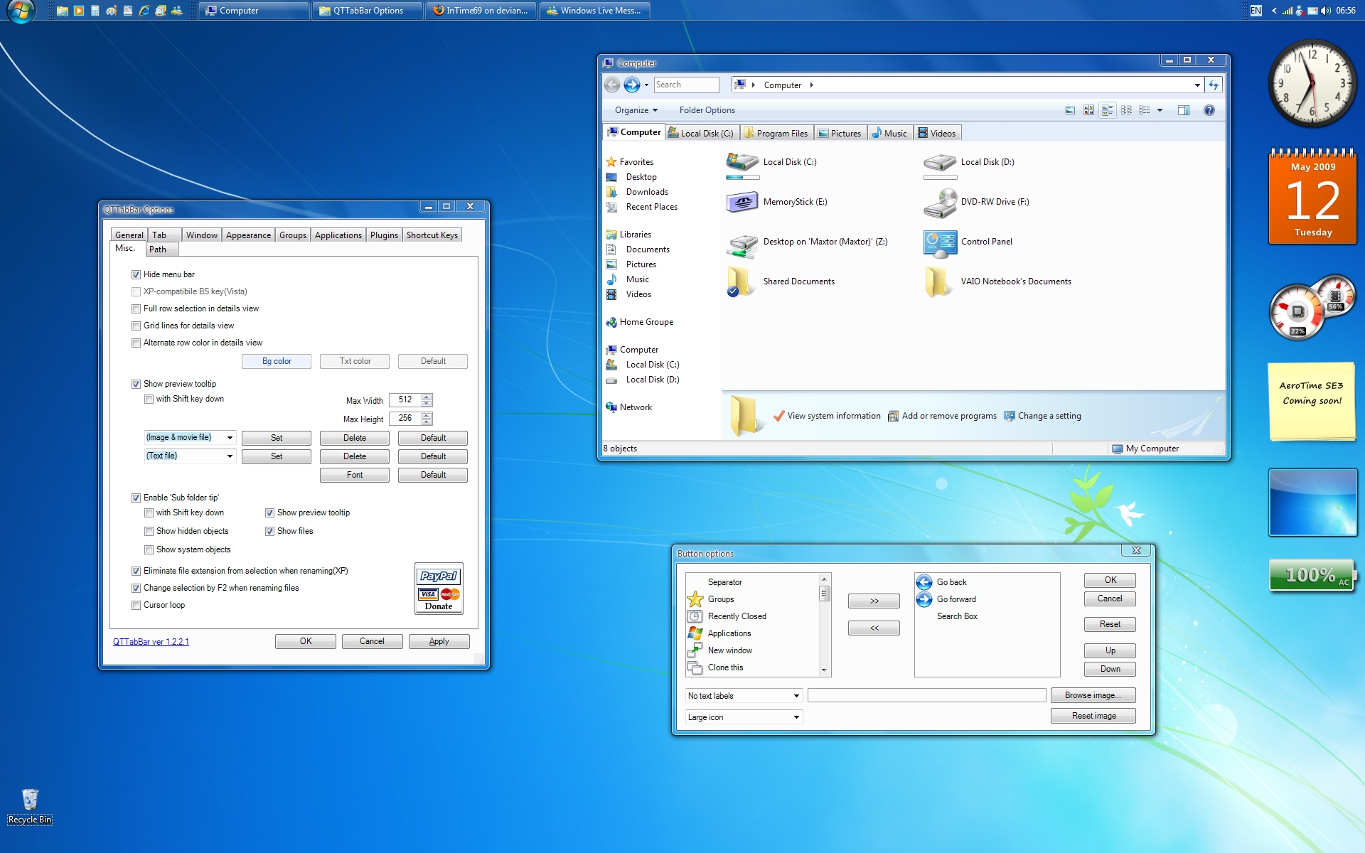Click the Applications icon in Button options
Image resolution: width=1365 pixels, height=853 pixels.
(696, 633)
